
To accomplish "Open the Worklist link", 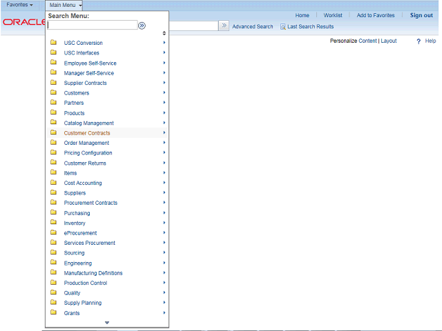I will tap(333, 15).
